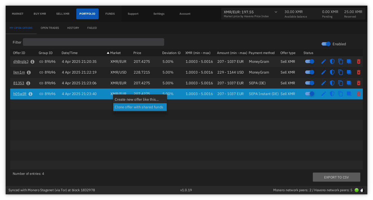Show info for offer h05wIR
The height and width of the screenshot is (200, 373).
pyautogui.click(x=31, y=94)
